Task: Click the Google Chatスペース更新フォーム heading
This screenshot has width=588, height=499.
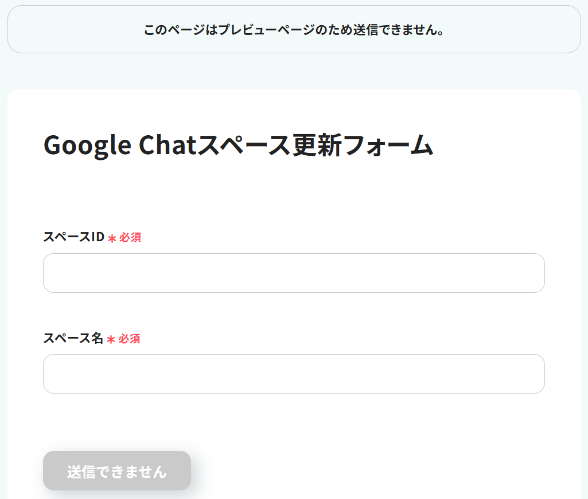Action: tap(238, 146)
